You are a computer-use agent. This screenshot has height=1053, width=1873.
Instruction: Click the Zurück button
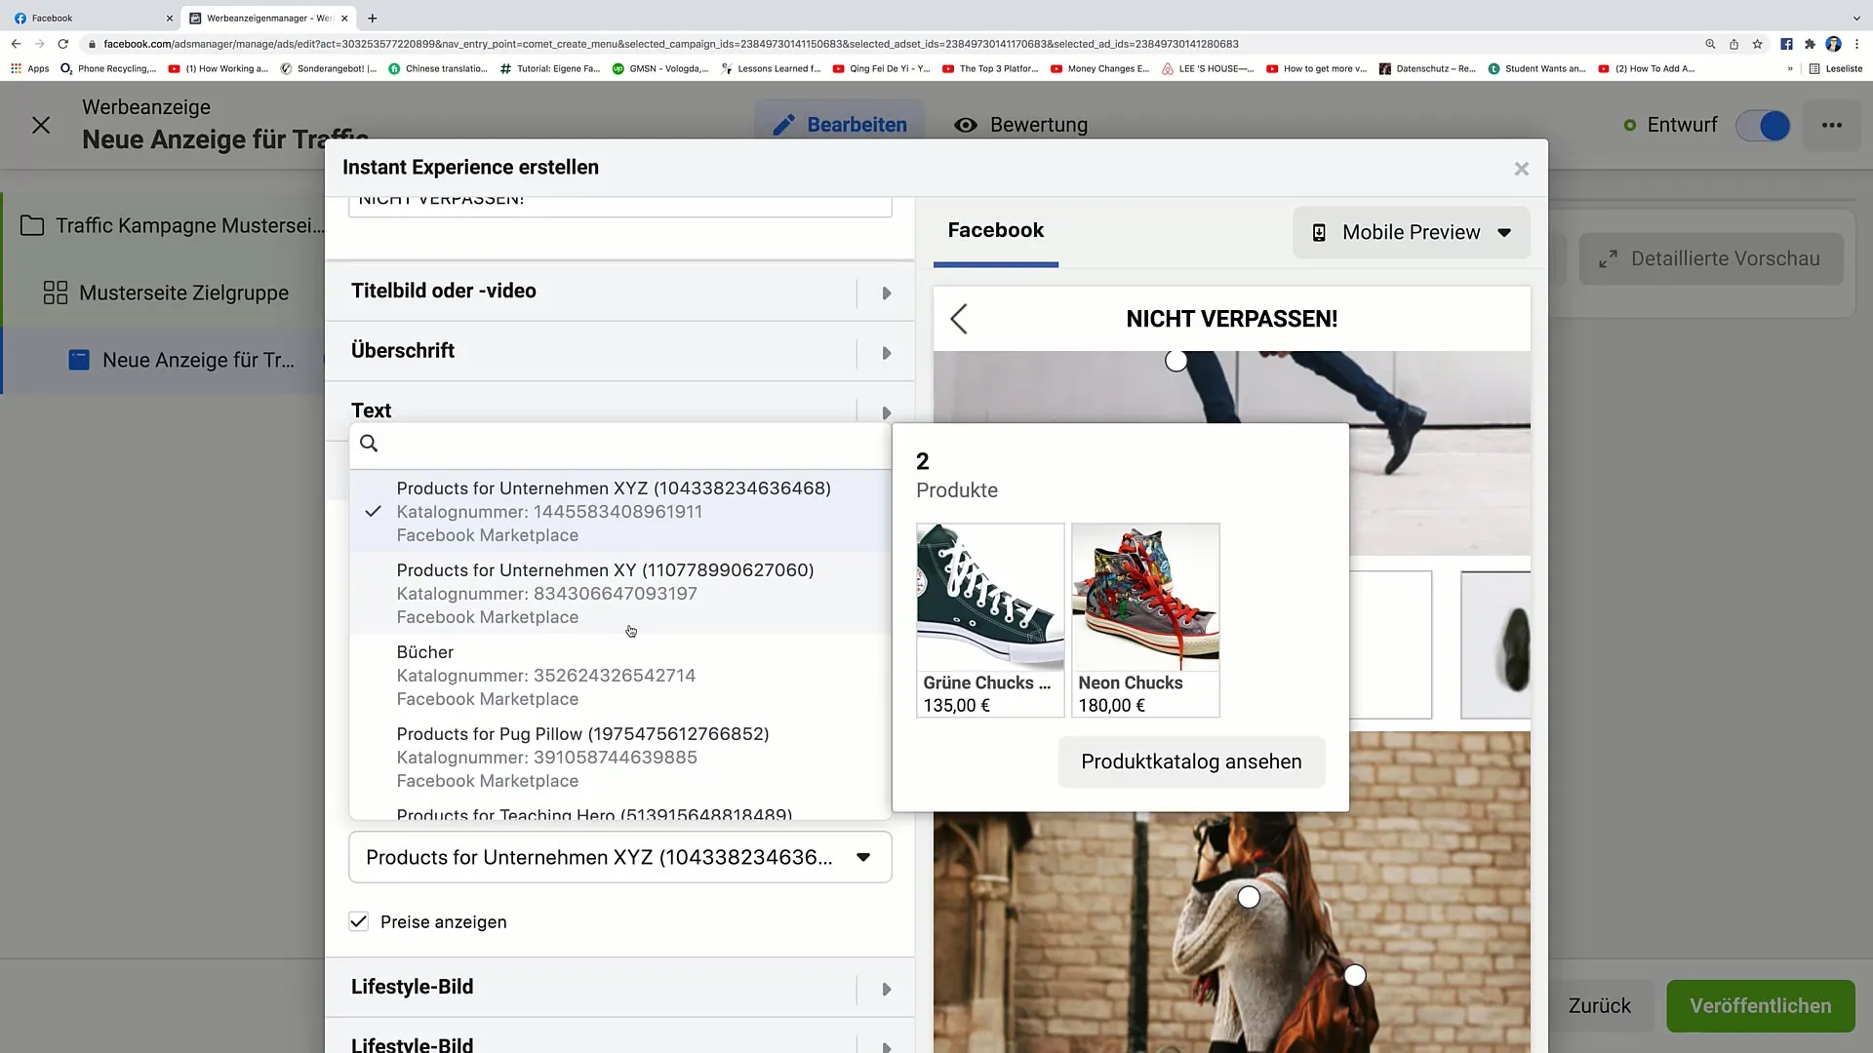click(1599, 1005)
